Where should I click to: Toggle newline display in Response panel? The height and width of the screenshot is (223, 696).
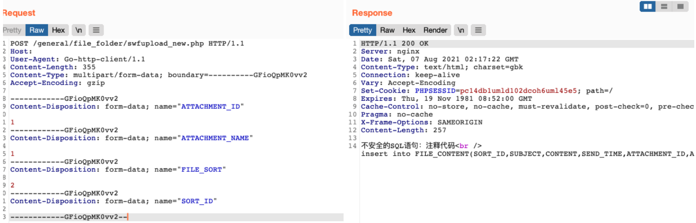pyautogui.click(x=460, y=30)
